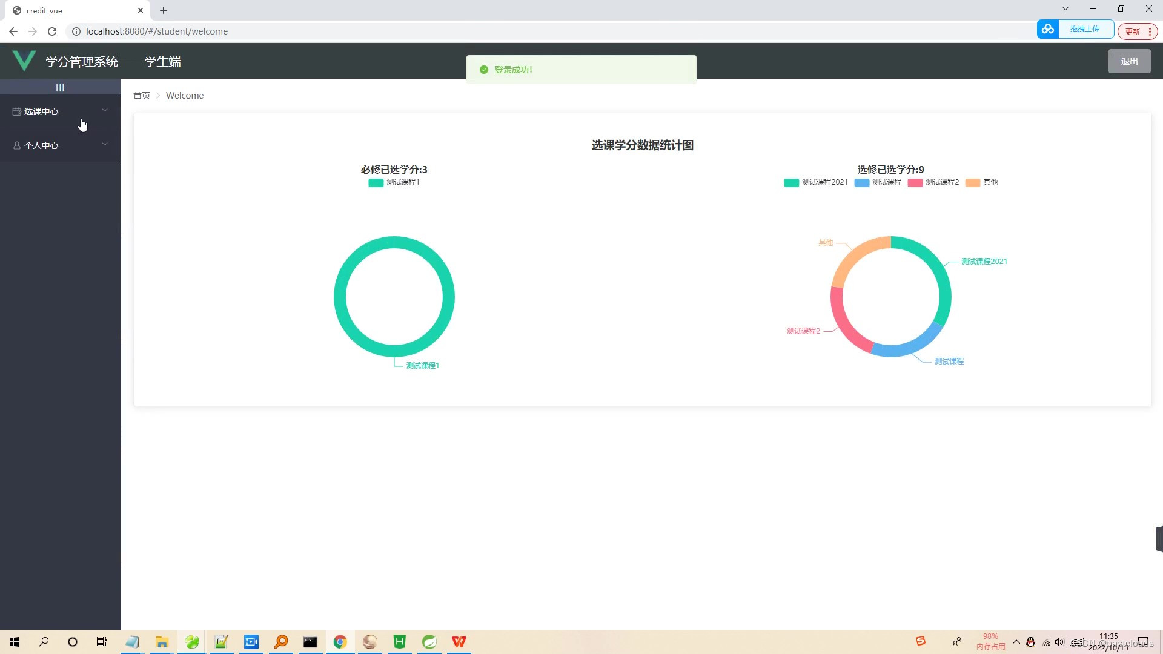The width and height of the screenshot is (1163, 654).
Task: Toggle the 测试课程2 pink legend swatch
Action: (x=915, y=182)
